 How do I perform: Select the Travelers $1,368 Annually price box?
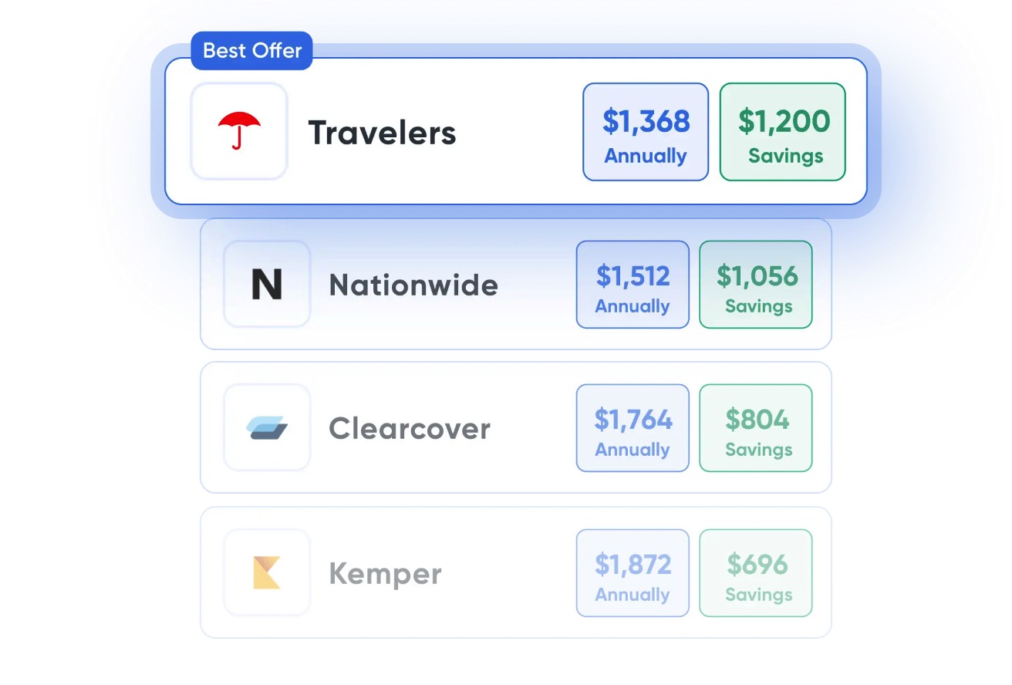coord(646,132)
